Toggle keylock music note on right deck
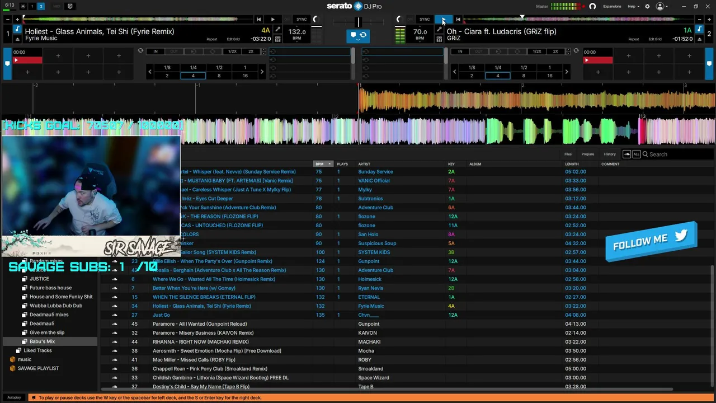 pyautogui.click(x=699, y=29)
